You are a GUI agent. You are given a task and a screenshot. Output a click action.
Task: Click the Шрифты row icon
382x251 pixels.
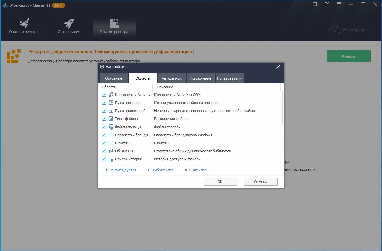(x=111, y=143)
